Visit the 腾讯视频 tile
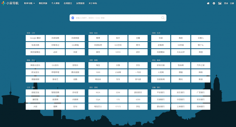 pyautogui.click(x=75, y=72)
